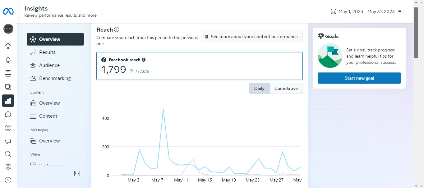
Task: Click See more about your content performance
Action: point(251,37)
